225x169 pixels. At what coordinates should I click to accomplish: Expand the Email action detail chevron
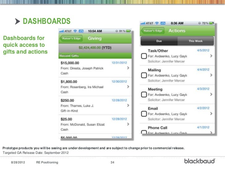coord(211,114)
